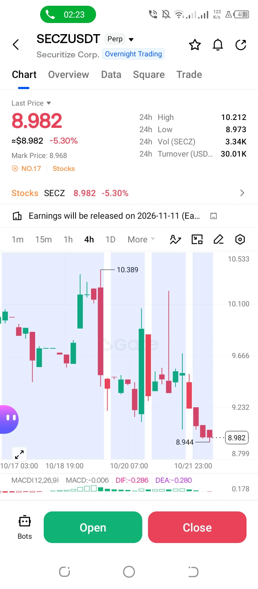Expand the Stocks SECZ row chevron
The image size is (258, 589).
point(242,193)
